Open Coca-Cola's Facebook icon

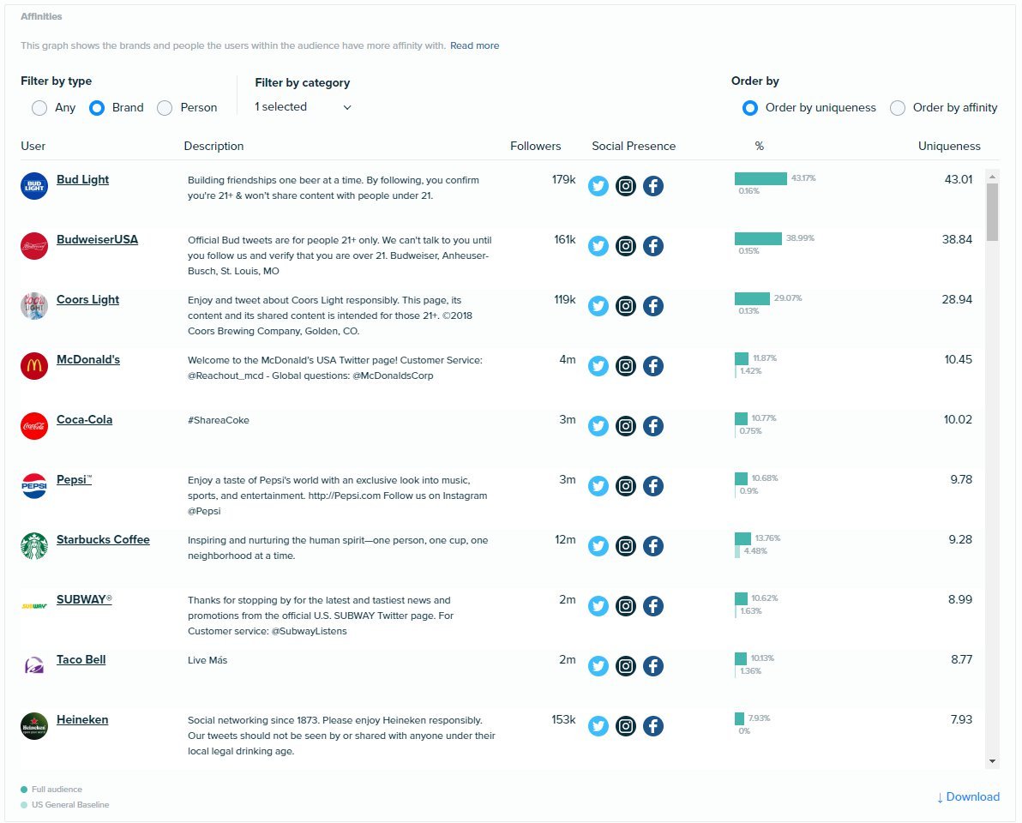click(x=653, y=425)
